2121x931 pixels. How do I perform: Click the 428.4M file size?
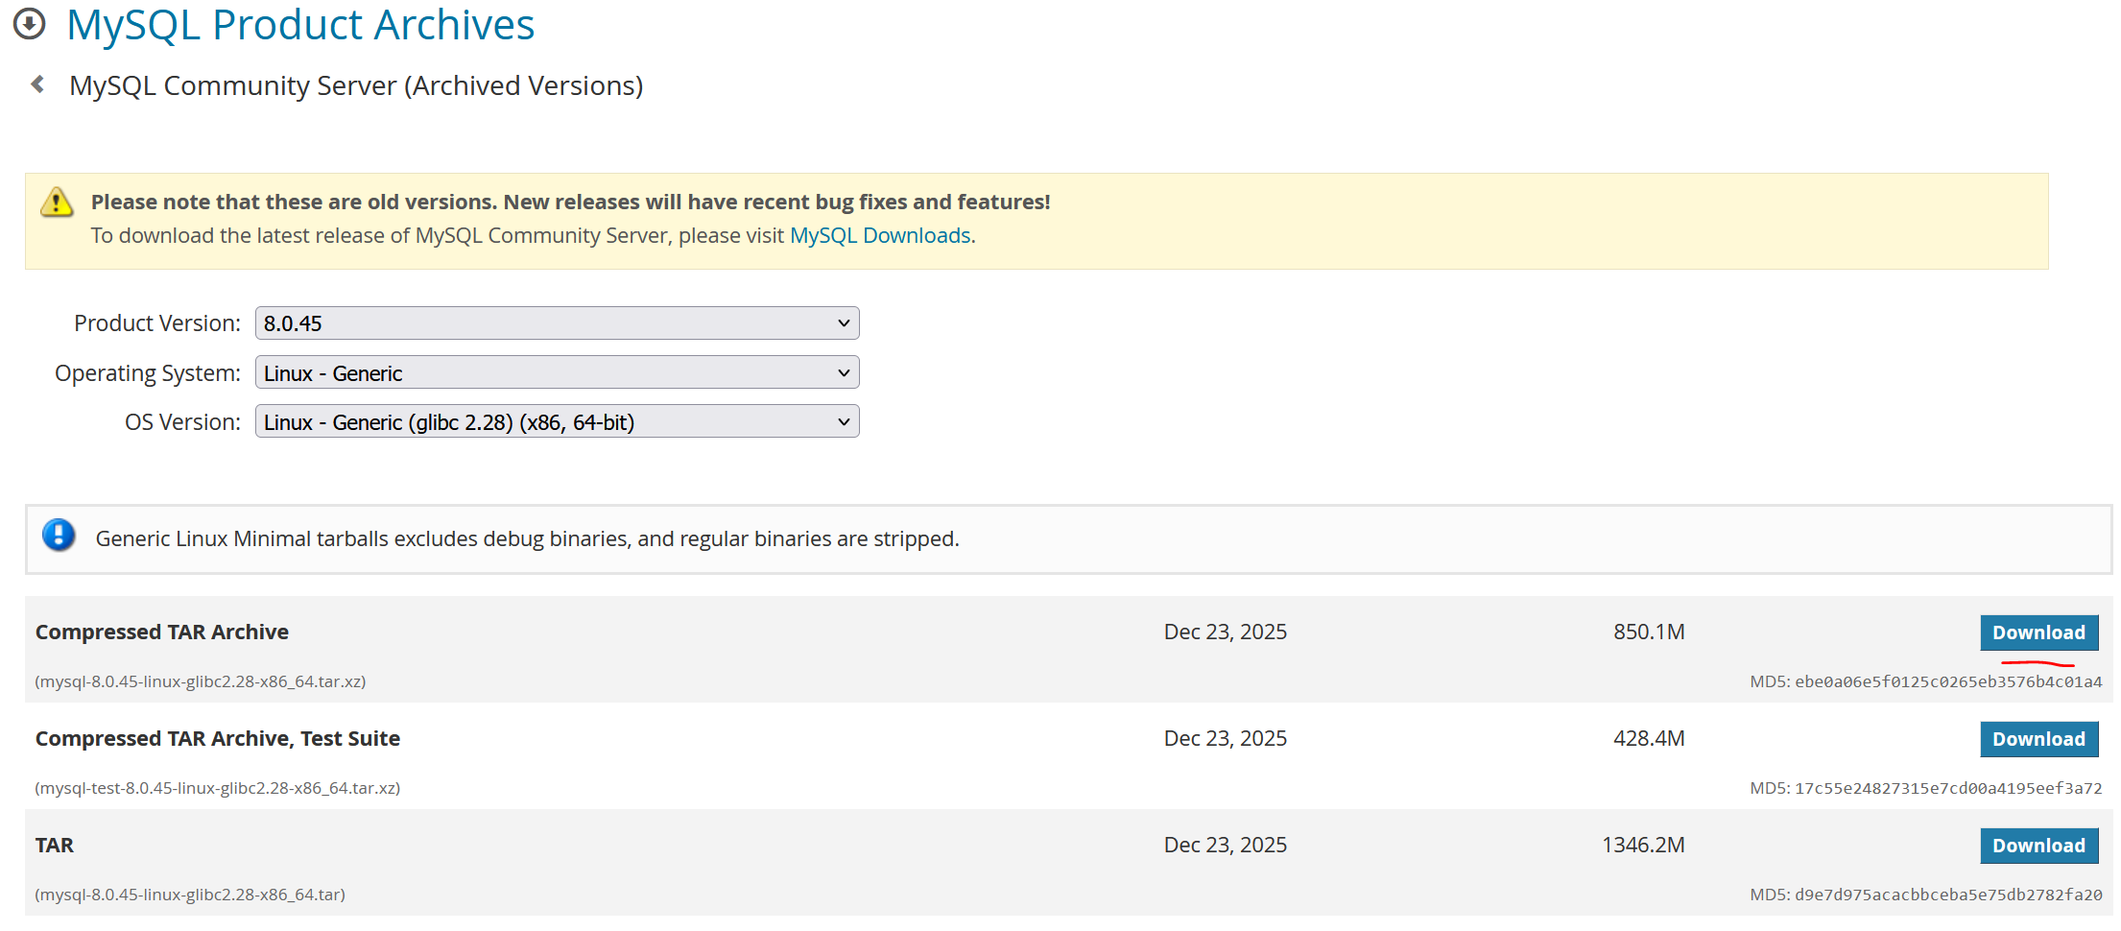1649,738
